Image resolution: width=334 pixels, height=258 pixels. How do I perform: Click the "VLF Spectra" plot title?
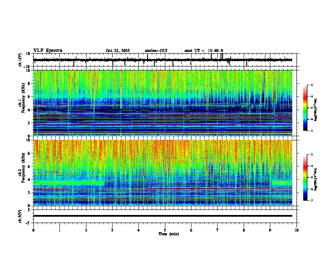click(48, 51)
